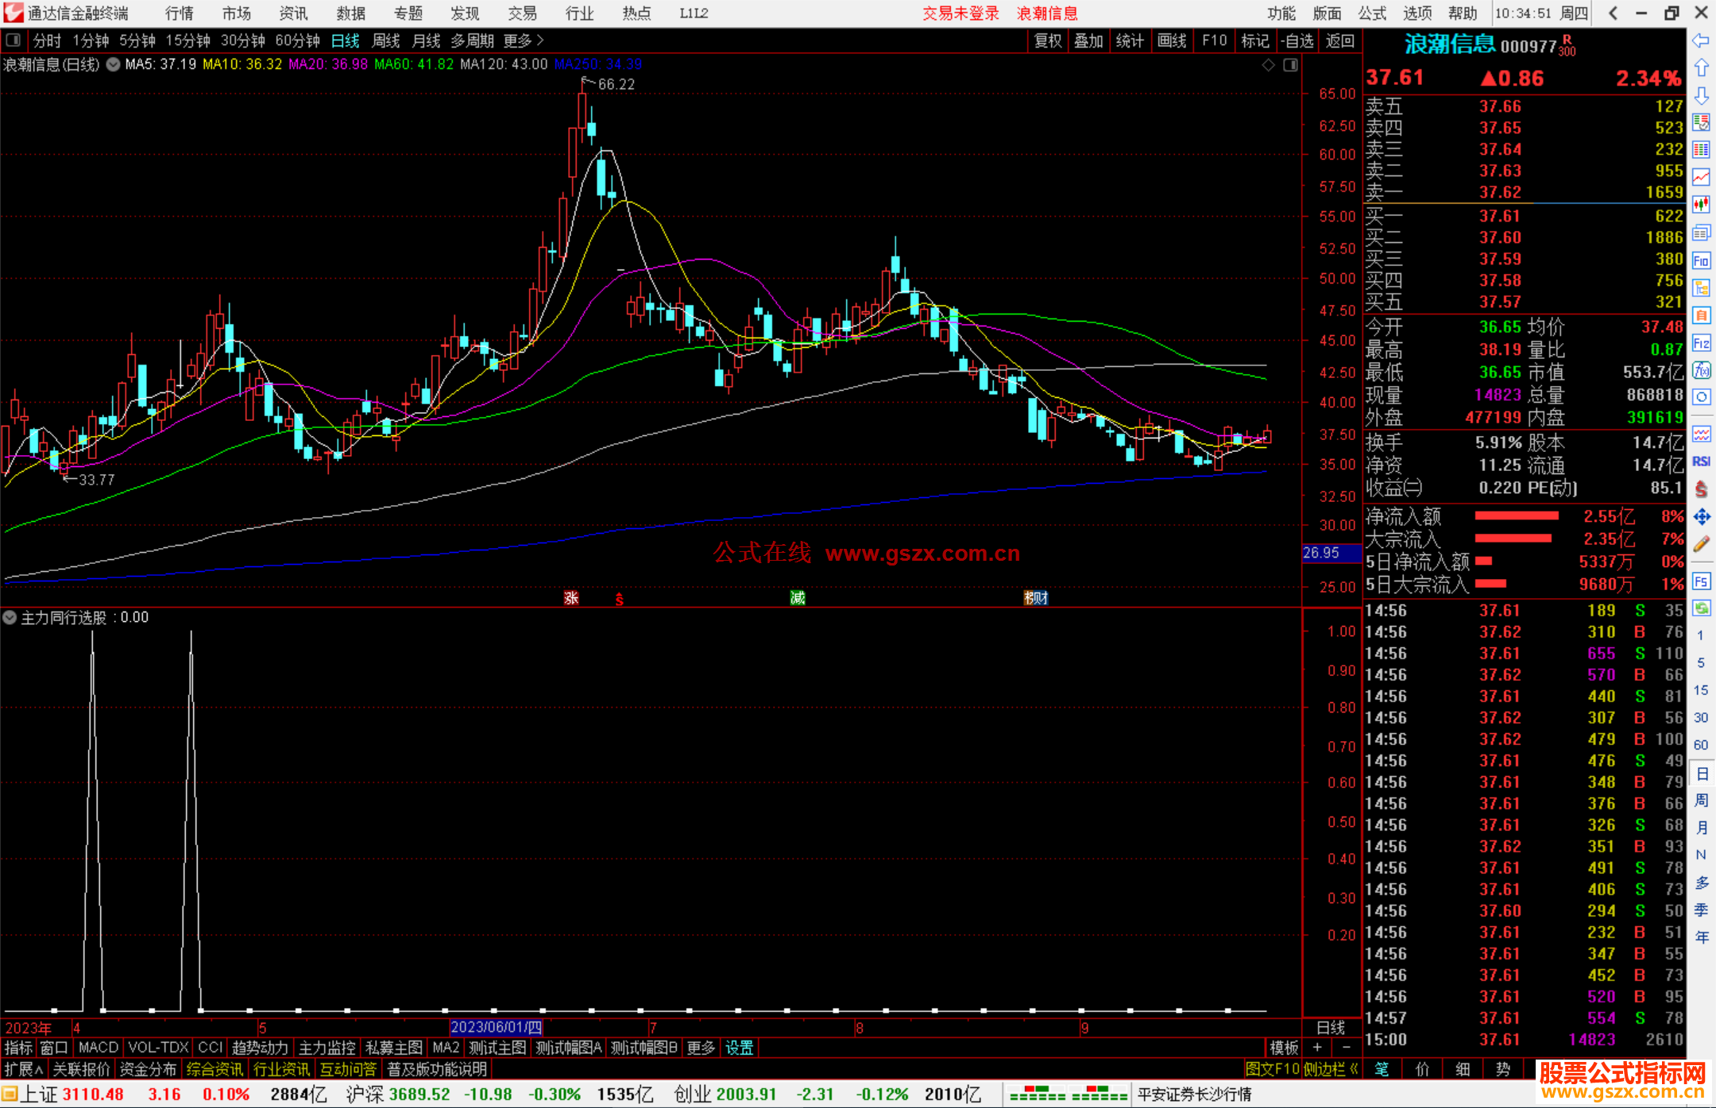Viewport: 1716px width, 1108px height.
Task: Click the RSI indicator icon in sidebar
Action: click(1701, 461)
